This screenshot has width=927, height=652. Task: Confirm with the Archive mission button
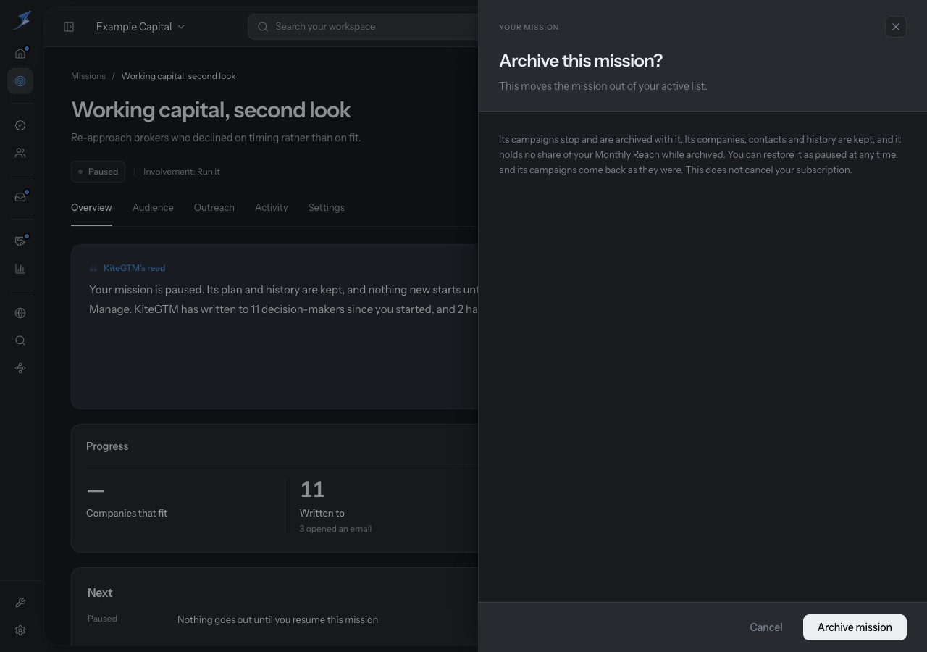pyautogui.click(x=855, y=627)
